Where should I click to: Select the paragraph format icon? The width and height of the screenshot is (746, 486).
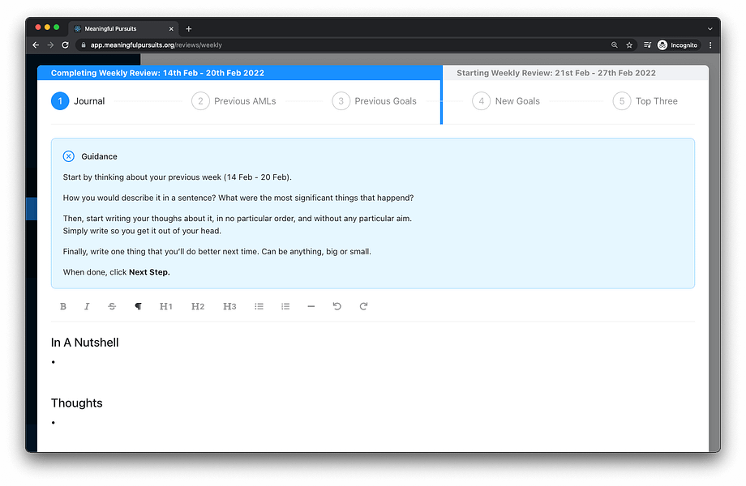click(x=138, y=306)
